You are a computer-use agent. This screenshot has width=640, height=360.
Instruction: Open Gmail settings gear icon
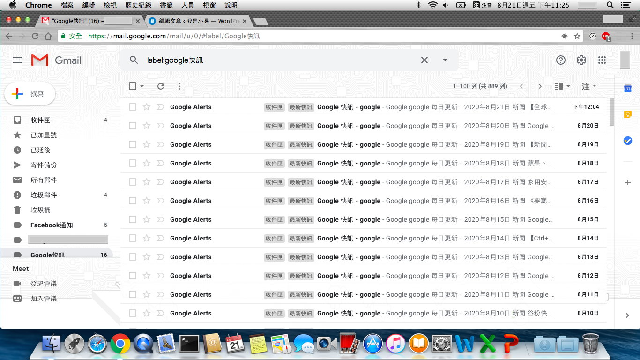[x=581, y=60]
